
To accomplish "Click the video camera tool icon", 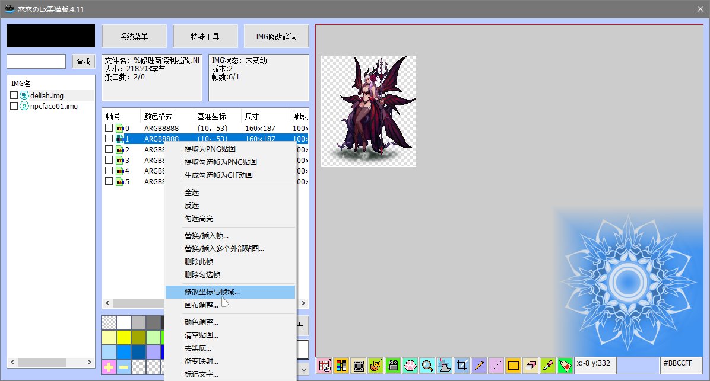I will pyautogui.click(x=393, y=365).
